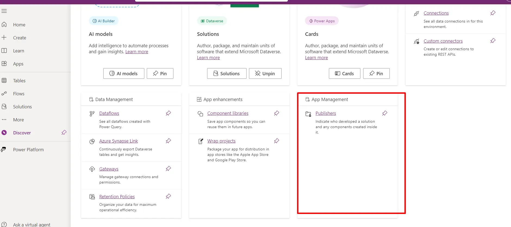Open Learn more under AI models
The width and height of the screenshot is (511, 227).
click(x=137, y=52)
